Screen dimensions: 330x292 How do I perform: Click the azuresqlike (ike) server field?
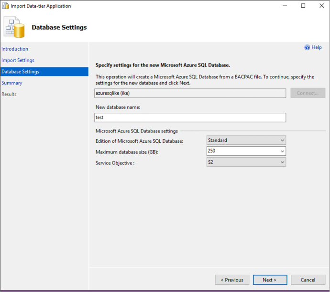pyautogui.click(x=190, y=93)
